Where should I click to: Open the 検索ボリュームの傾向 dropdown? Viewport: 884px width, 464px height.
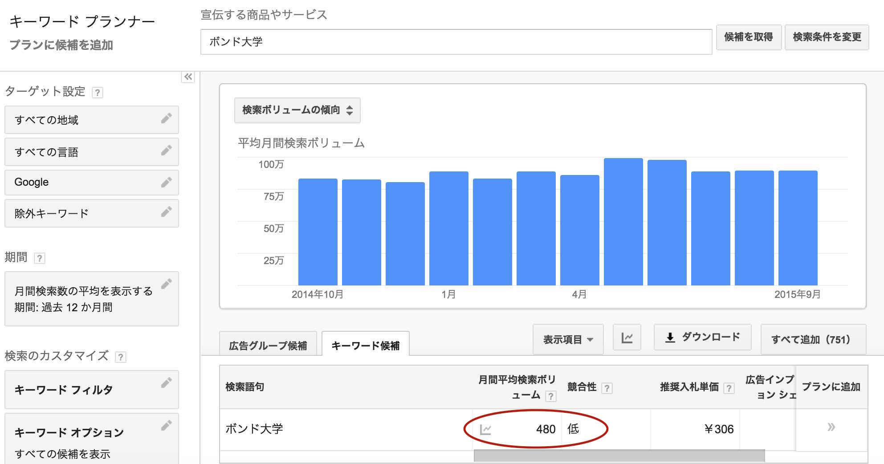[x=297, y=110]
